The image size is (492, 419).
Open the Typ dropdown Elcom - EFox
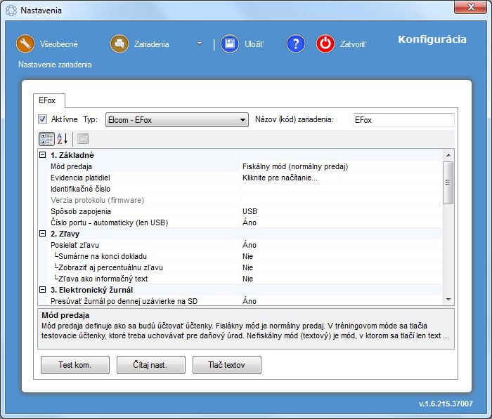point(176,120)
